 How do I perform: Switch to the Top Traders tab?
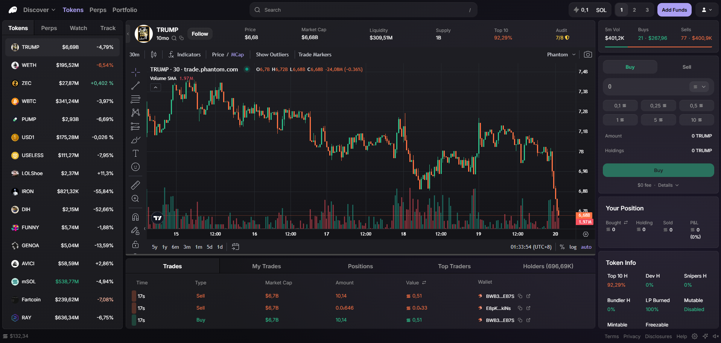(x=454, y=266)
